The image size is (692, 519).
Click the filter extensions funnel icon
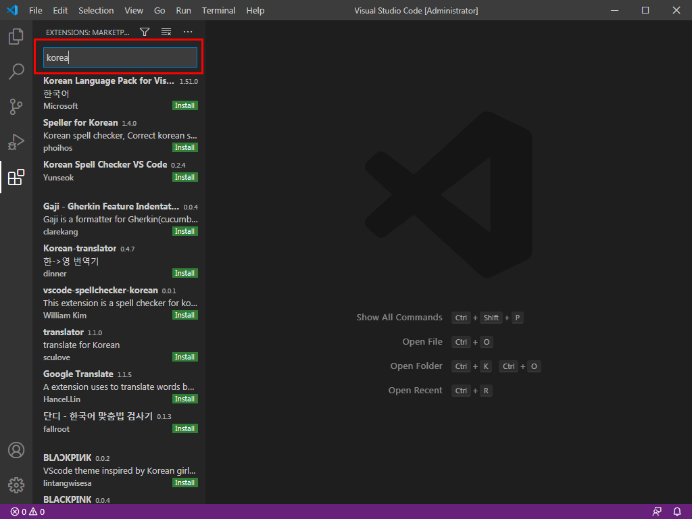tap(145, 32)
